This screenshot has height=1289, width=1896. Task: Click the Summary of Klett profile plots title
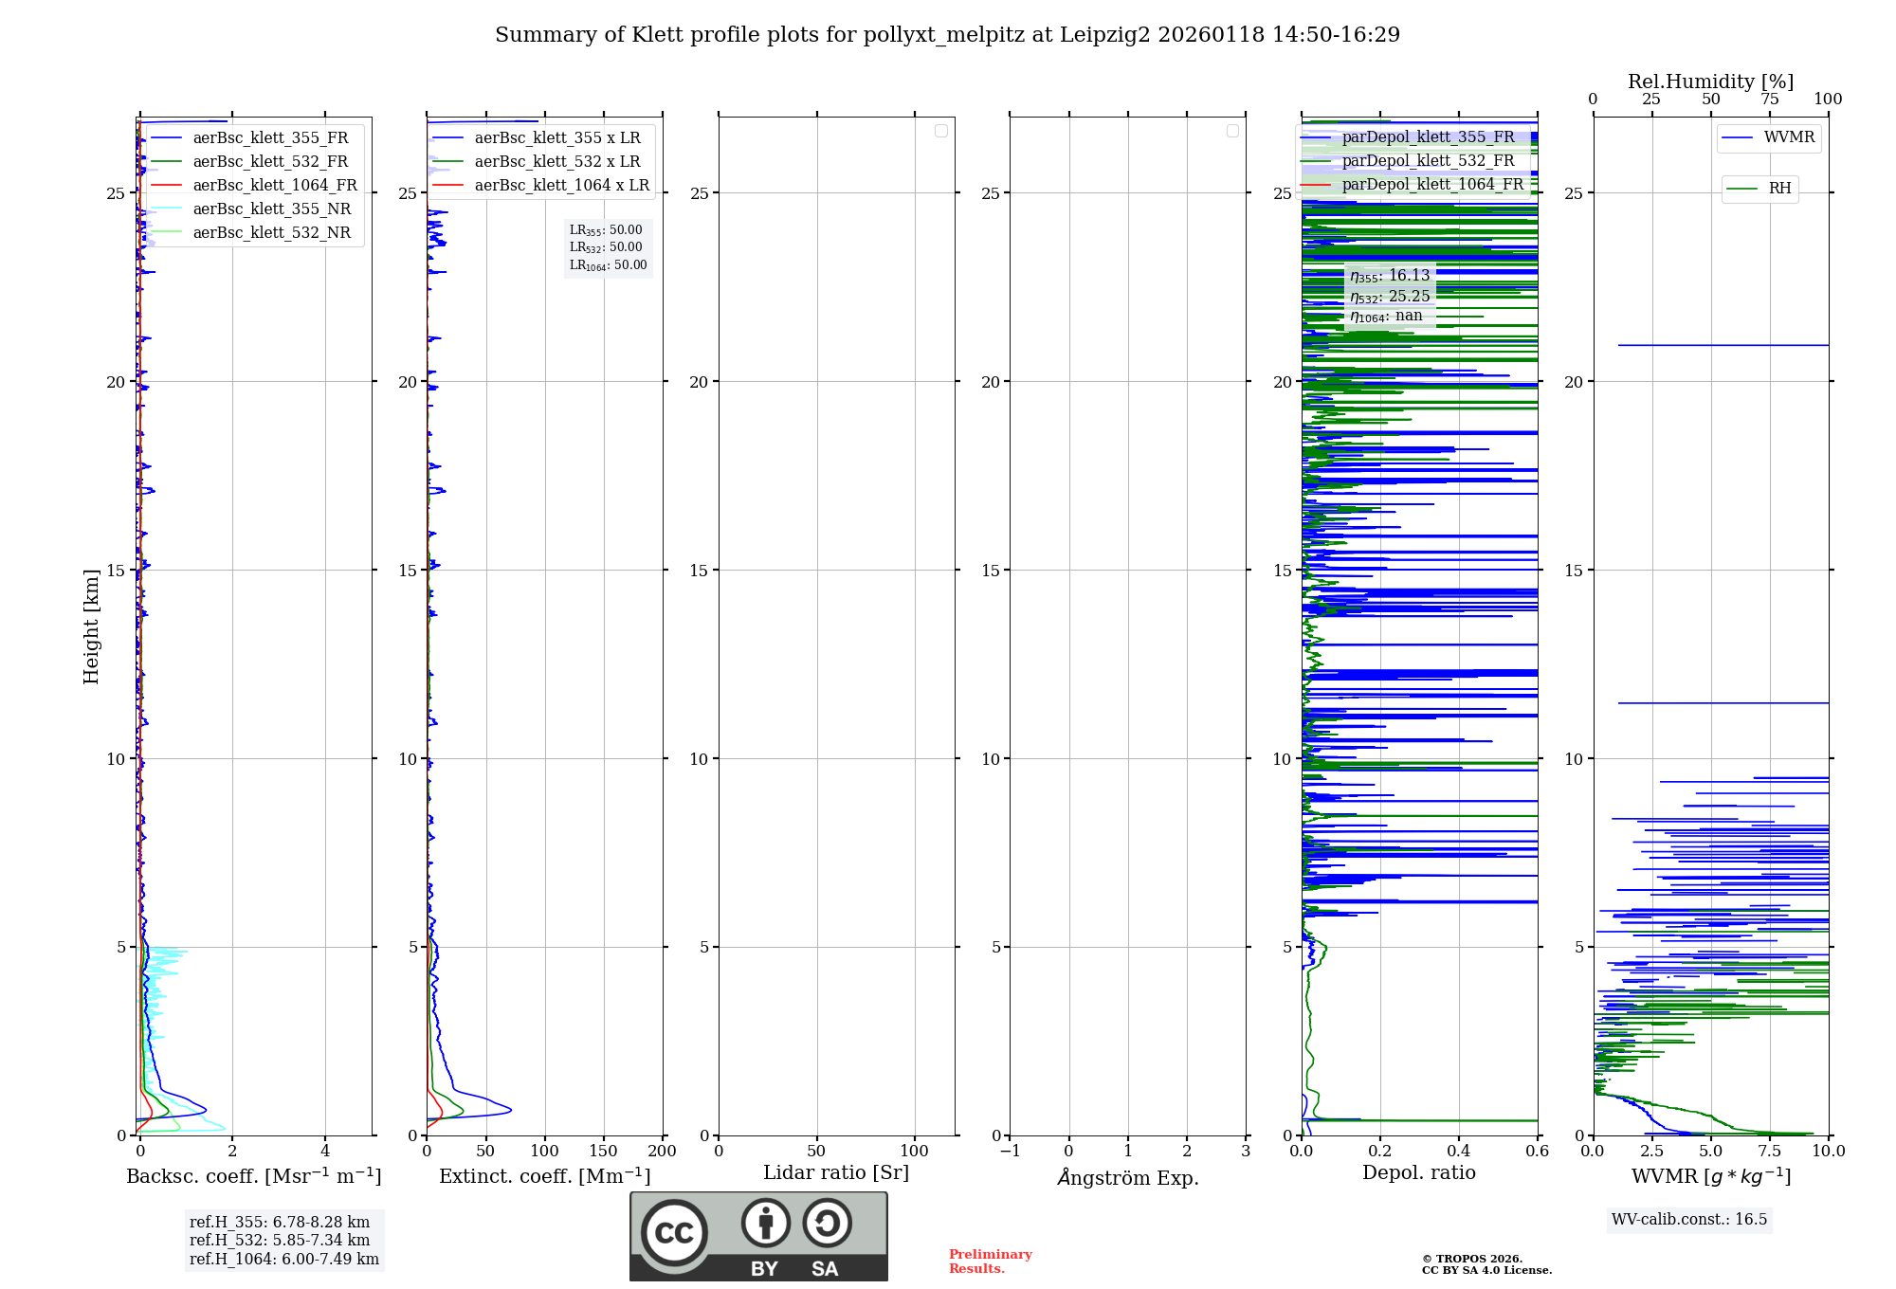pyautogui.click(x=947, y=35)
